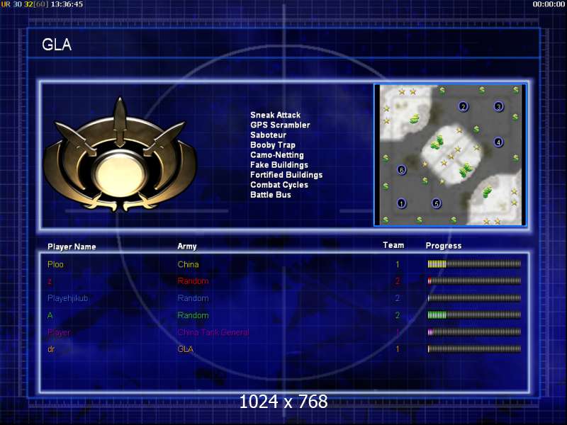Click Ploo's China army label
Image resolution: width=567 pixels, height=425 pixels.
188,264
